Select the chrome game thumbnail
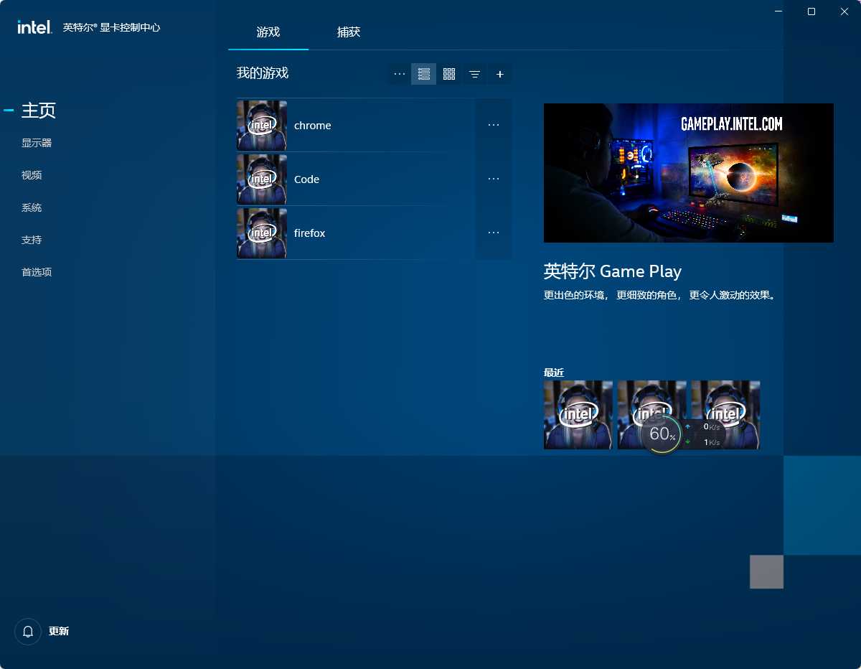Screen dimensions: 861x669 [262, 126]
